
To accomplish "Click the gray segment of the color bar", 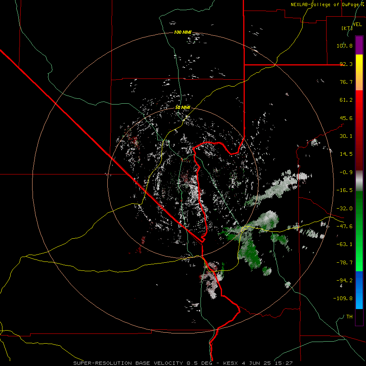I will coord(359,181).
